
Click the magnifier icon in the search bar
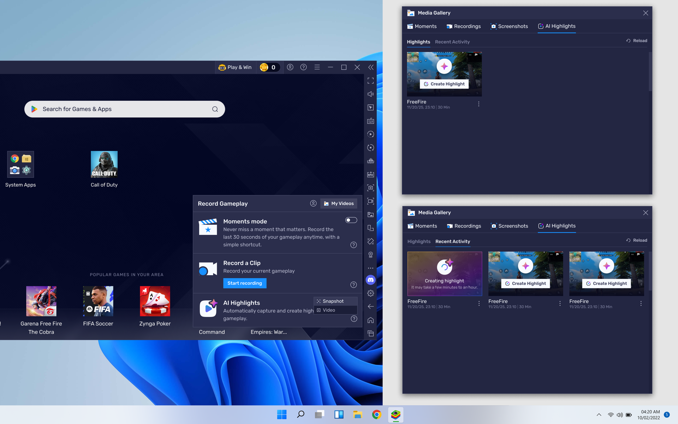pos(215,109)
